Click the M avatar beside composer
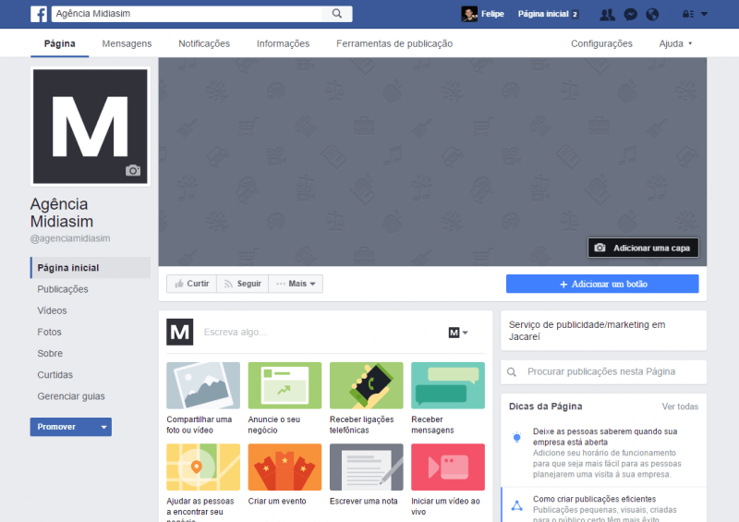Viewport: 739px width, 522px height. (x=179, y=332)
